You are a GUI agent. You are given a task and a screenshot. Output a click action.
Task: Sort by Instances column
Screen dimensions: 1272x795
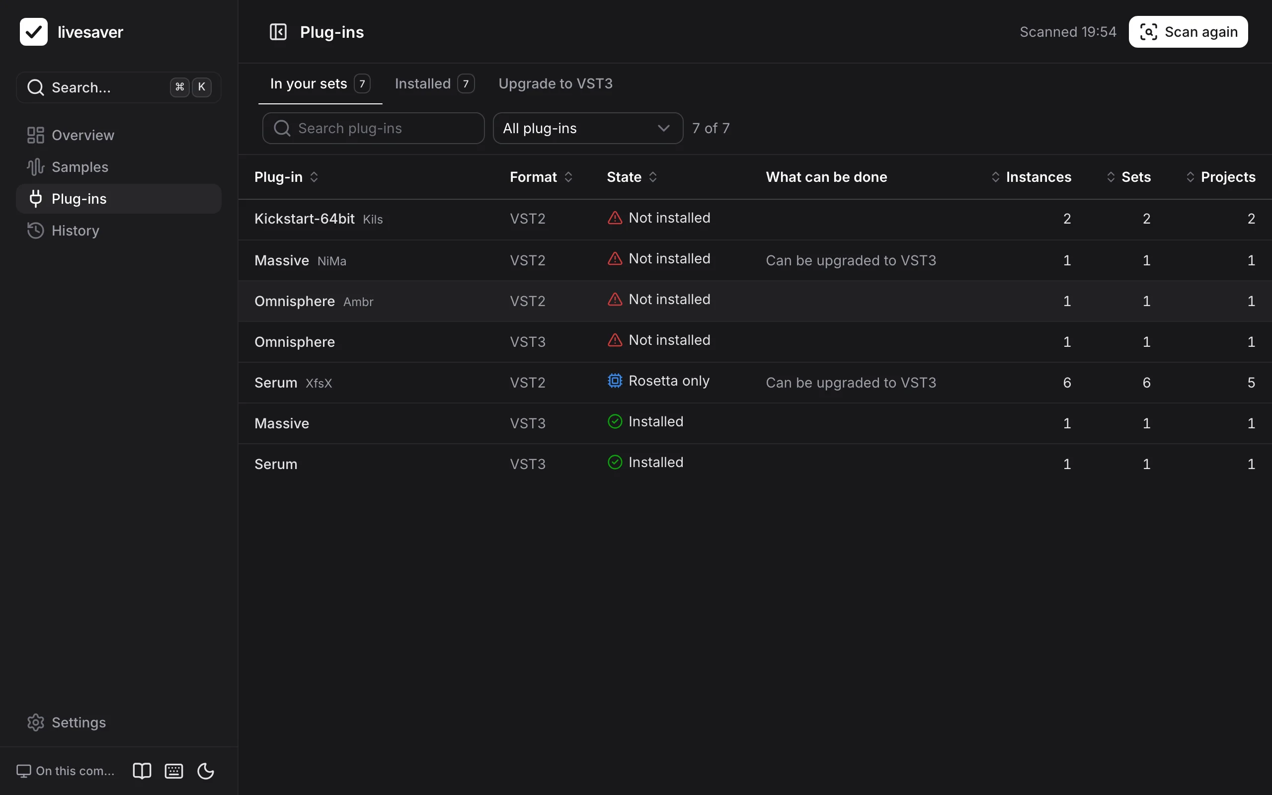[1031, 177]
